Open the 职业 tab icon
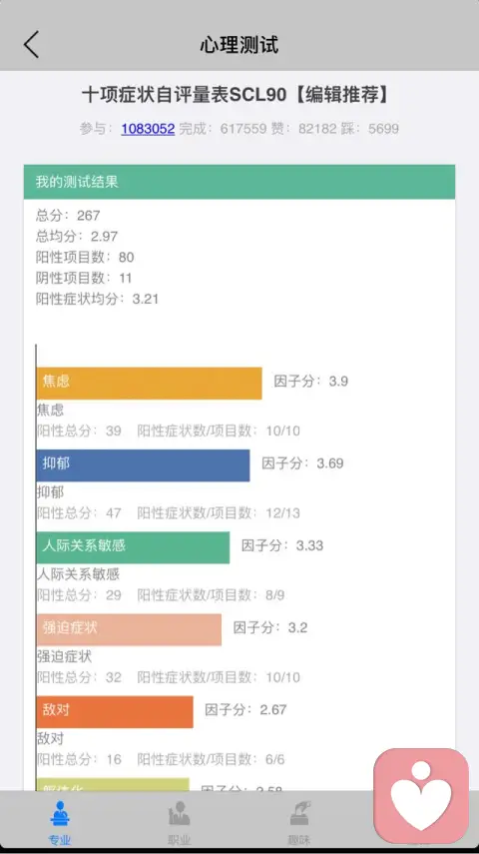The image size is (479, 854). pyautogui.click(x=179, y=813)
